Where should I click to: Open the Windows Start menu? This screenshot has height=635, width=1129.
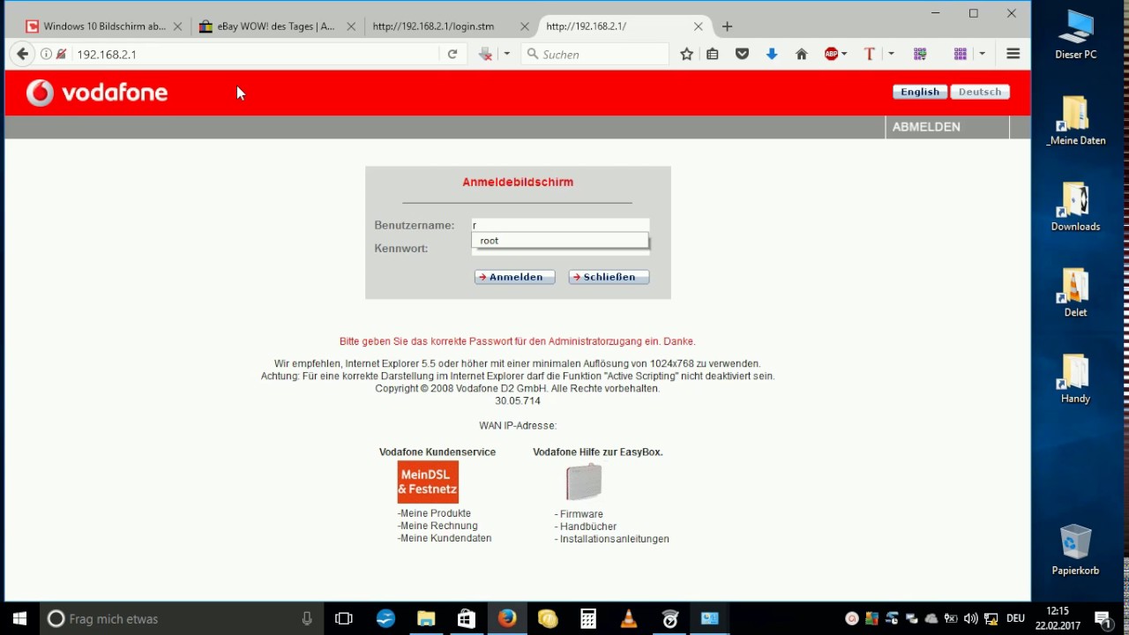click(x=19, y=618)
